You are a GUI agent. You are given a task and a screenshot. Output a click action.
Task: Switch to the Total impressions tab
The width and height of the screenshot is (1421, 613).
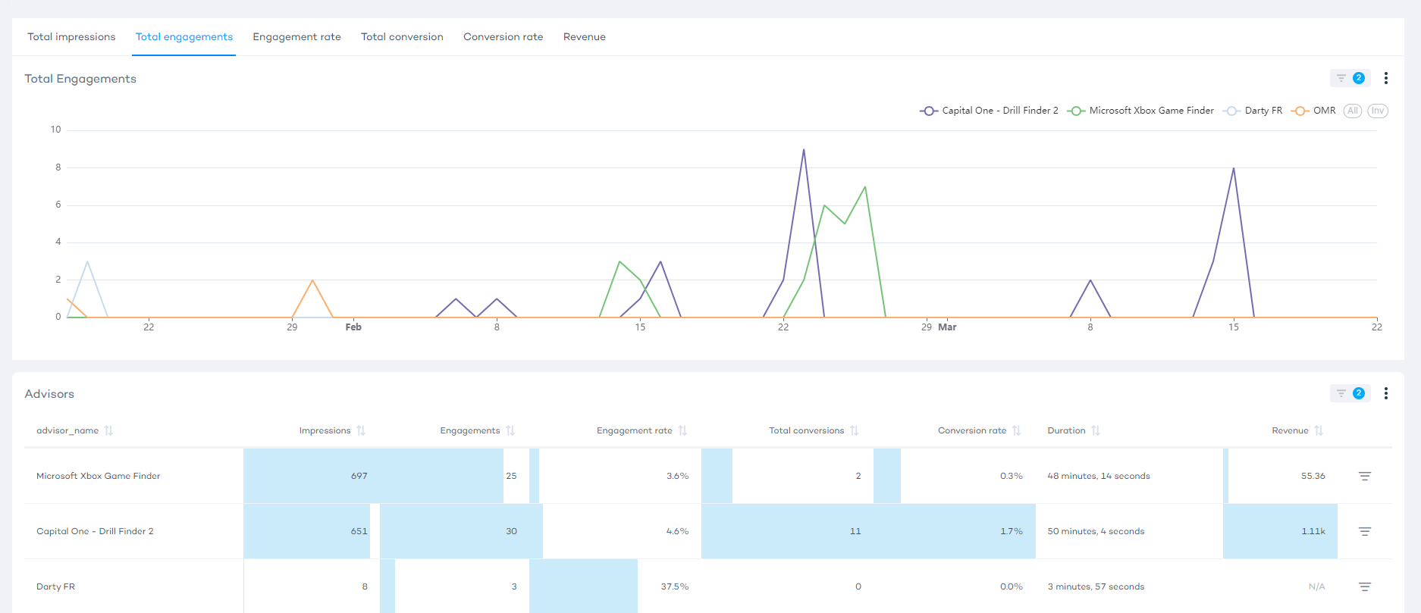[71, 36]
